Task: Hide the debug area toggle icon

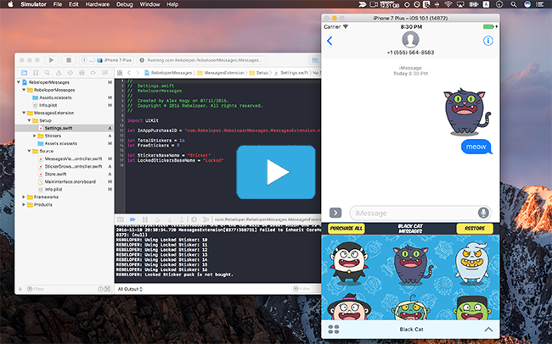Action: (121, 219)
